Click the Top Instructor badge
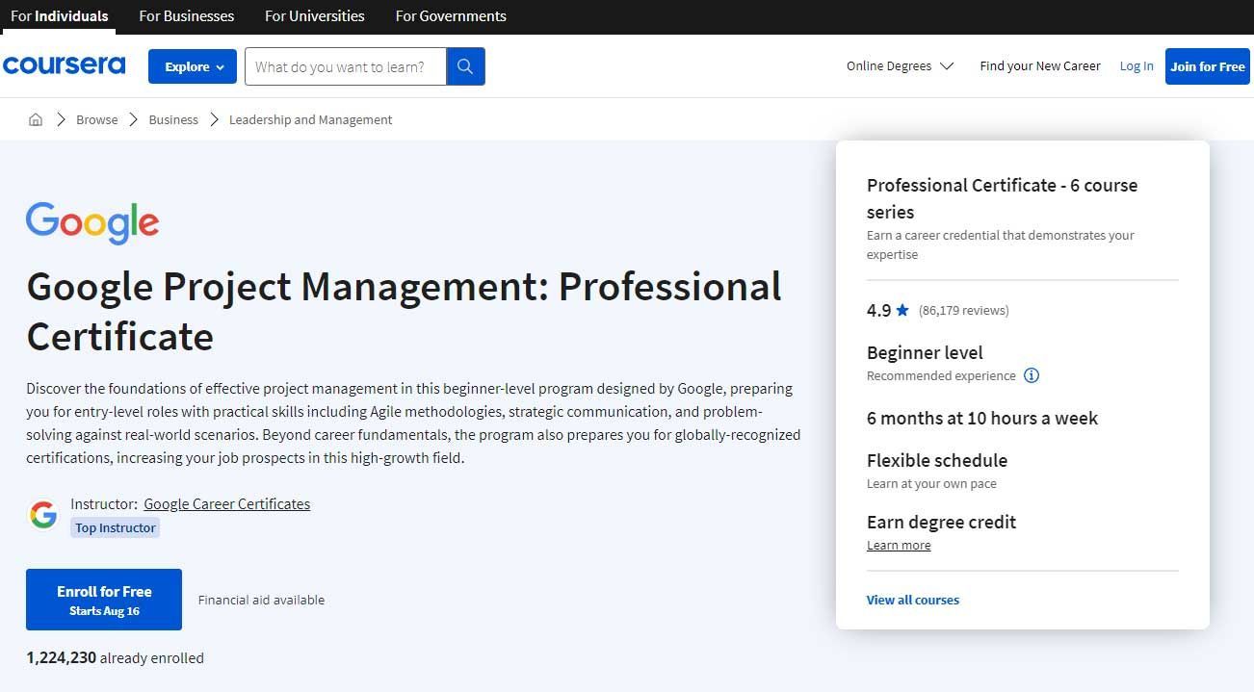The height and width of the screenshot is (692, 1254). point(115,527)
